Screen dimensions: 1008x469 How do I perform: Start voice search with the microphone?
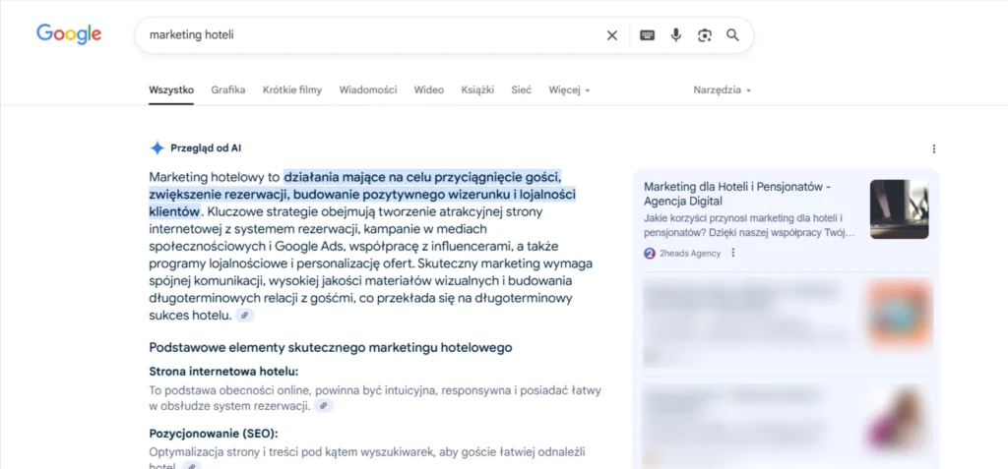[x=675, y=35]
